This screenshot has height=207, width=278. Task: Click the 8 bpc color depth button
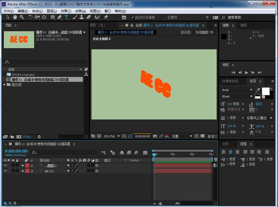[27, 137]
